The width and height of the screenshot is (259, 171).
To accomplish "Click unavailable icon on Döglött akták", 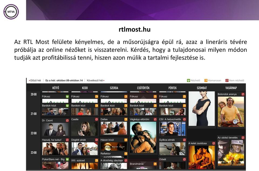I will tap(97, 140).
